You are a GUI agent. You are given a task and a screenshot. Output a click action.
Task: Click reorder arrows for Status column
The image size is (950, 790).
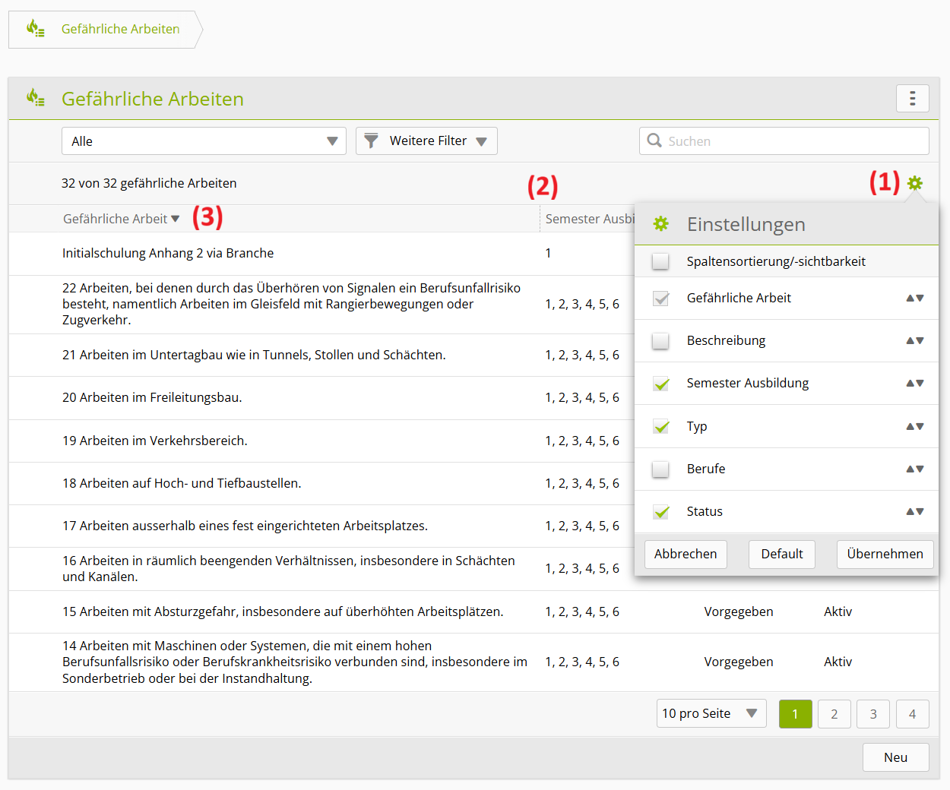click(x=914, y=512)
